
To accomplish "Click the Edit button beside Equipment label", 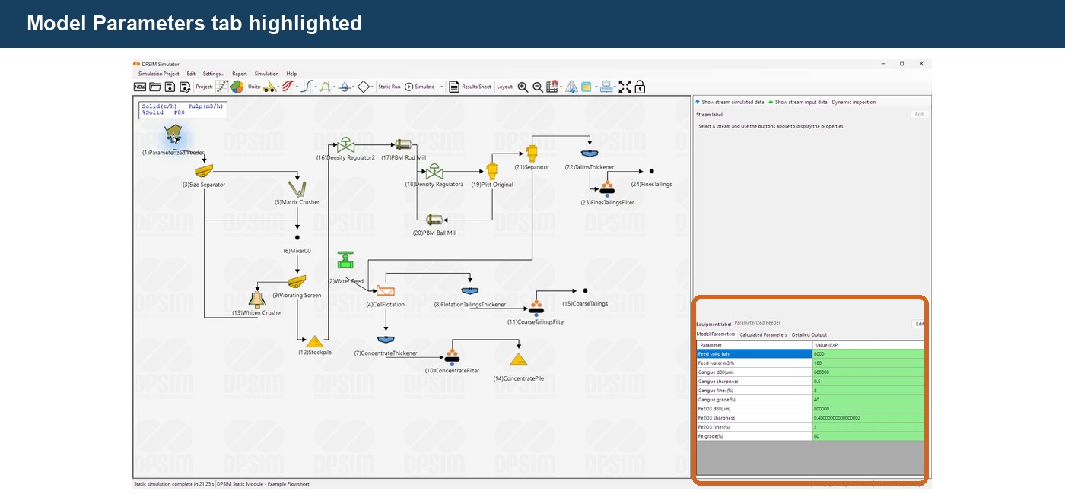I will (x=919, y=324).
